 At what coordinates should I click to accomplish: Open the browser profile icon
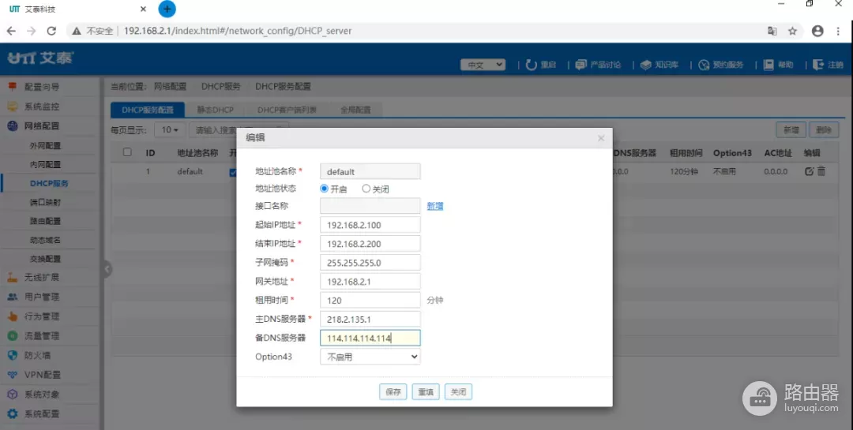pyautogui.click(x=817, y=31)
